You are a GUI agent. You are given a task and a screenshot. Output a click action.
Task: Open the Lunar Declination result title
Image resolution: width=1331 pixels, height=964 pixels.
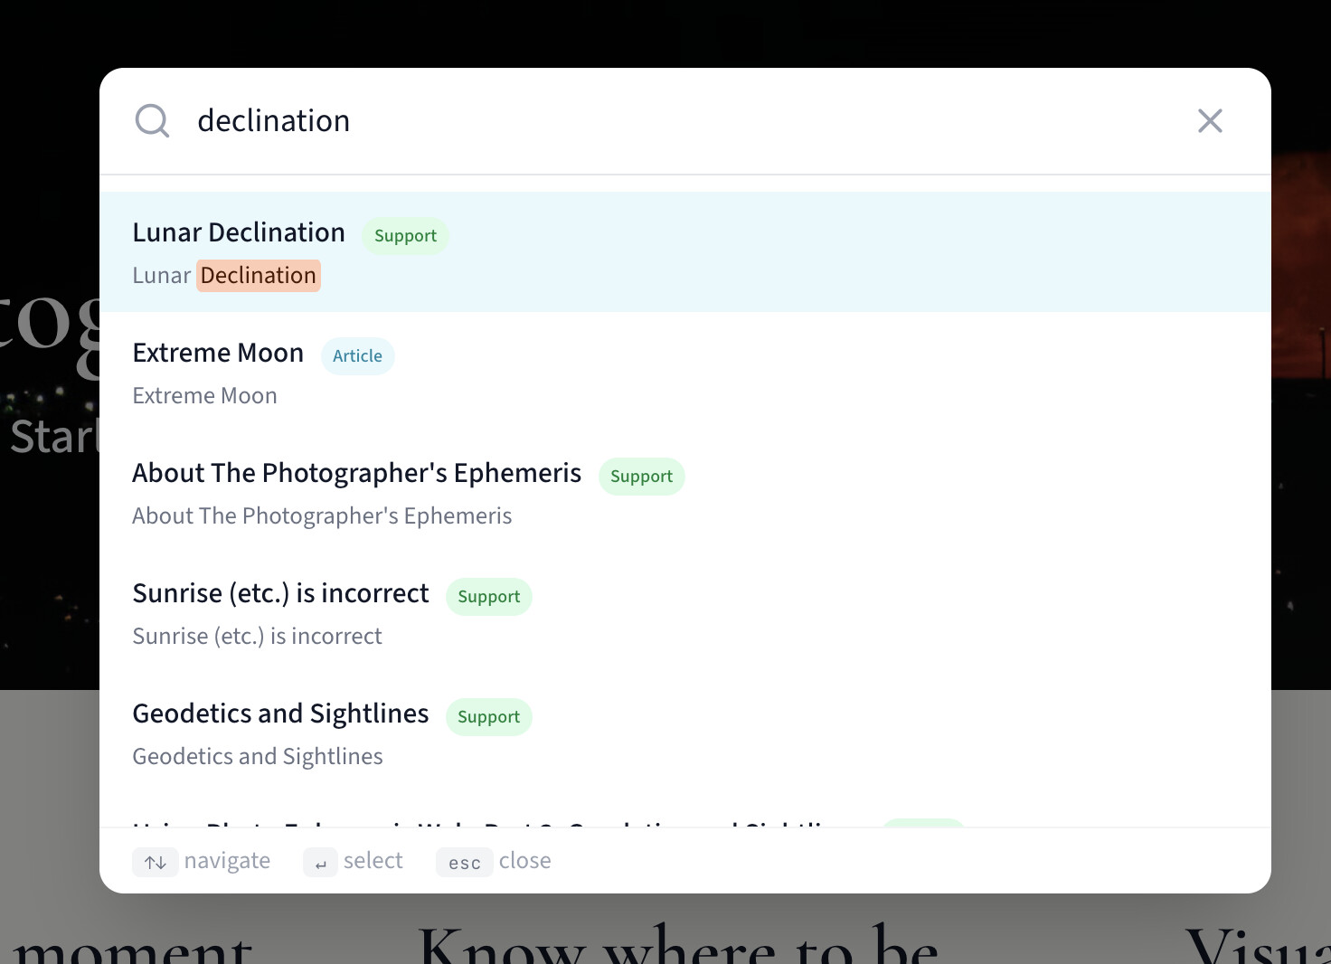pyautogui.click(x=239, y=232)
